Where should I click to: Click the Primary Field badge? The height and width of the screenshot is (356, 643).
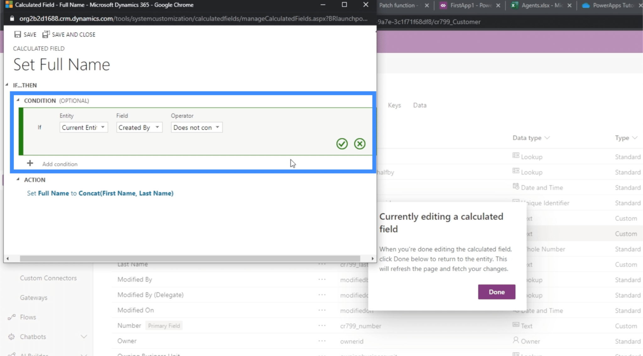(164, 326)
